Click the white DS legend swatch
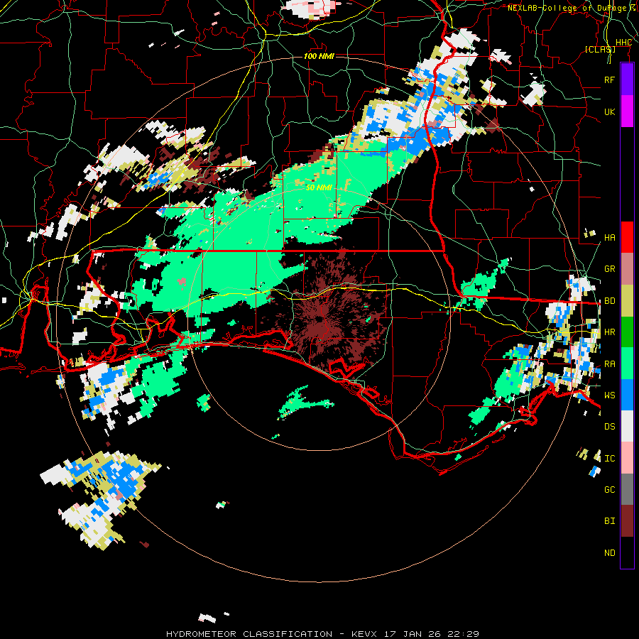This screenshot has height=639, width=639. (x=627, y=426)
